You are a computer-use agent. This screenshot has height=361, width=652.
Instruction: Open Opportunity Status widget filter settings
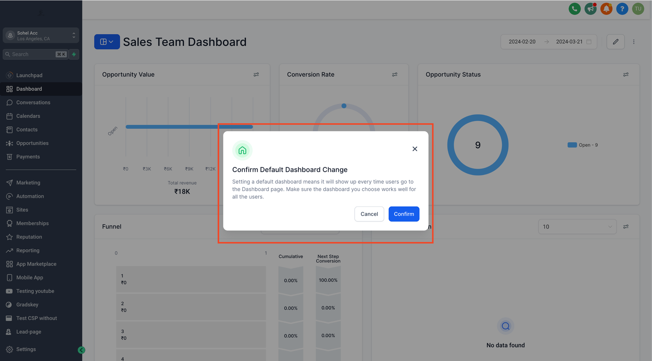pyautogui.click(x=626, y=74)
